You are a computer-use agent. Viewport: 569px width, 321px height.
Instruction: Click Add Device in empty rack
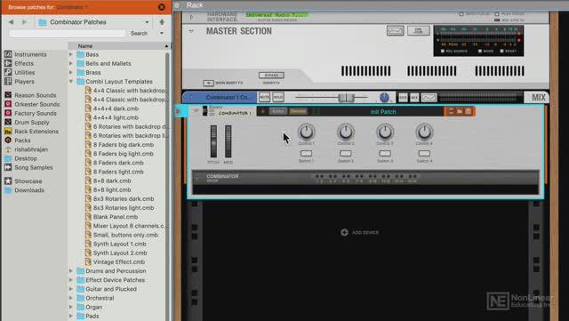coord(360,232)
